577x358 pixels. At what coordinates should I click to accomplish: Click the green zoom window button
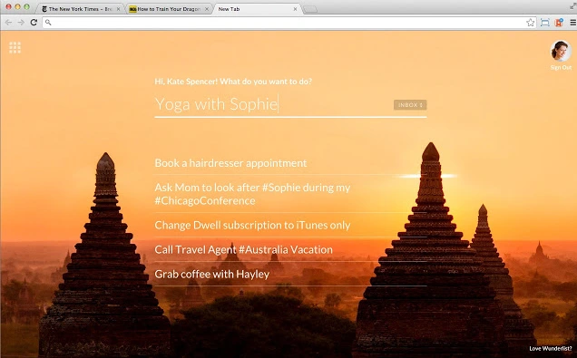coord(26,6)
